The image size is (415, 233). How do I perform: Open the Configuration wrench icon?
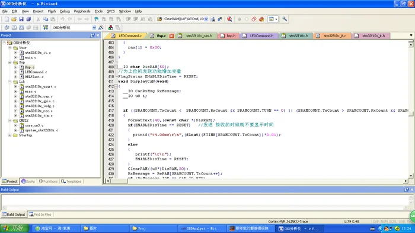pos(285,19)
